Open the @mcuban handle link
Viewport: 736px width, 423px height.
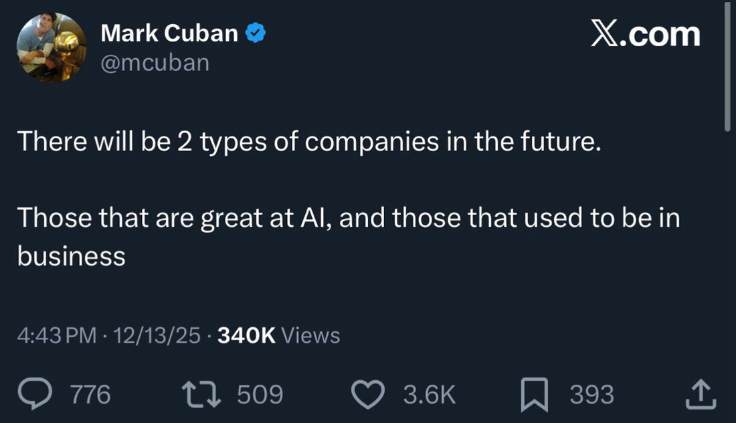tap(155, 63)
